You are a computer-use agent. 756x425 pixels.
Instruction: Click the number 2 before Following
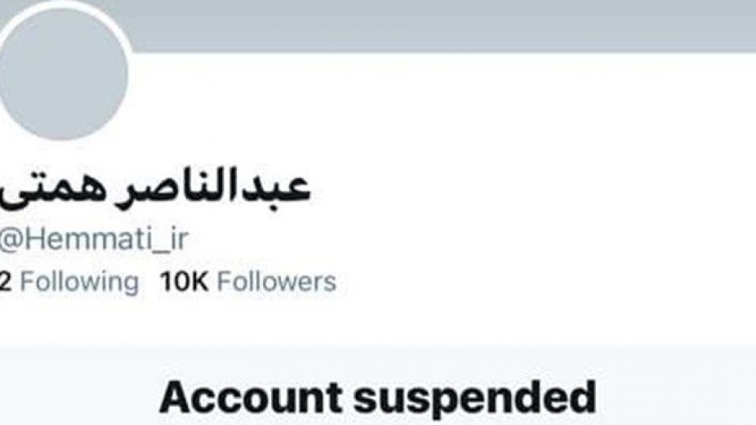pos(5,282)
